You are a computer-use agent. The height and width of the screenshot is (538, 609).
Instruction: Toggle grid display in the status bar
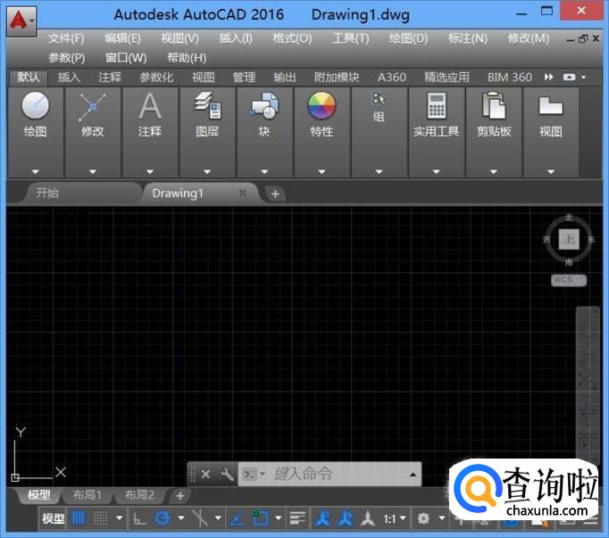(x=79, y=518)
